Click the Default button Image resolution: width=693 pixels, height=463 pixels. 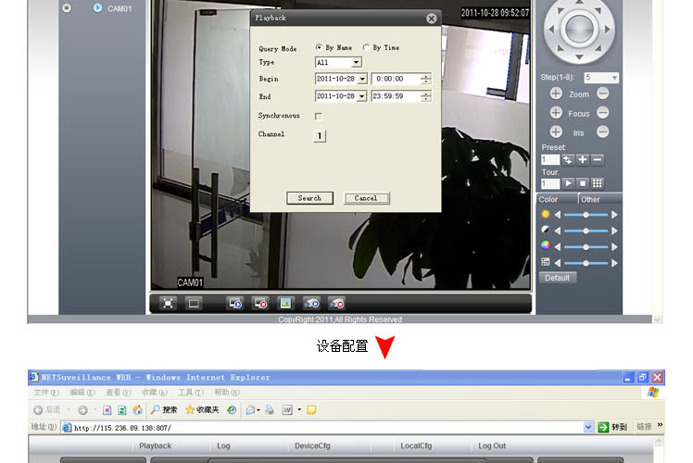click(558, 278)
